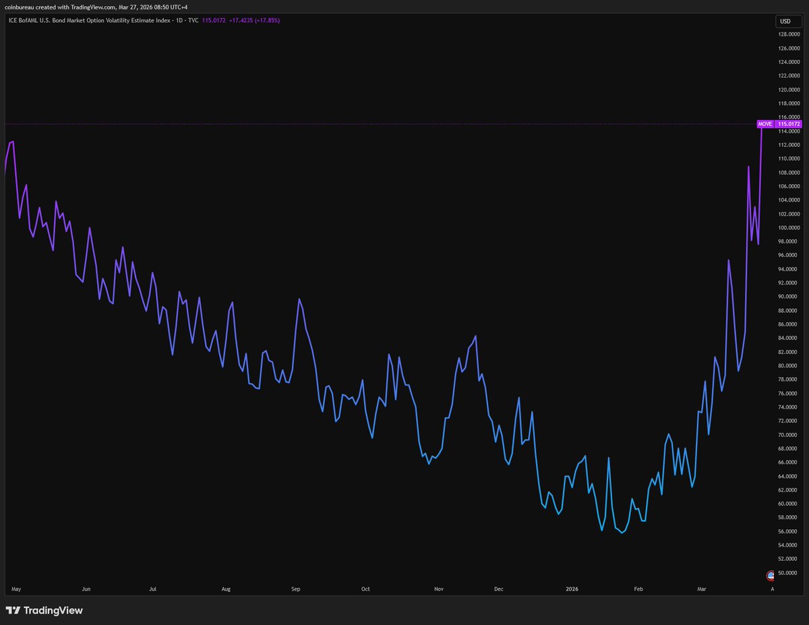
Task: Click the Feb label on the time axis
Action: [x=640, y=589]
